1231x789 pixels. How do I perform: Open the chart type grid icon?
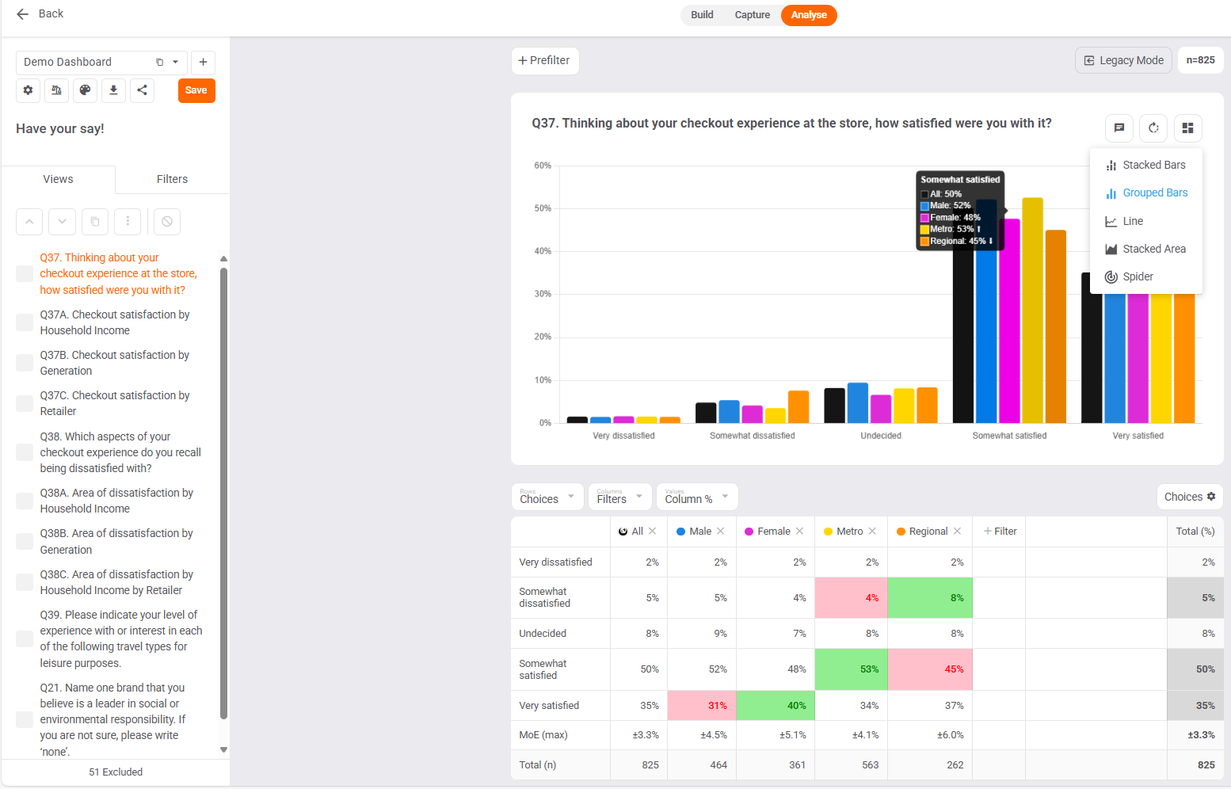click(x=1187, y=128)
